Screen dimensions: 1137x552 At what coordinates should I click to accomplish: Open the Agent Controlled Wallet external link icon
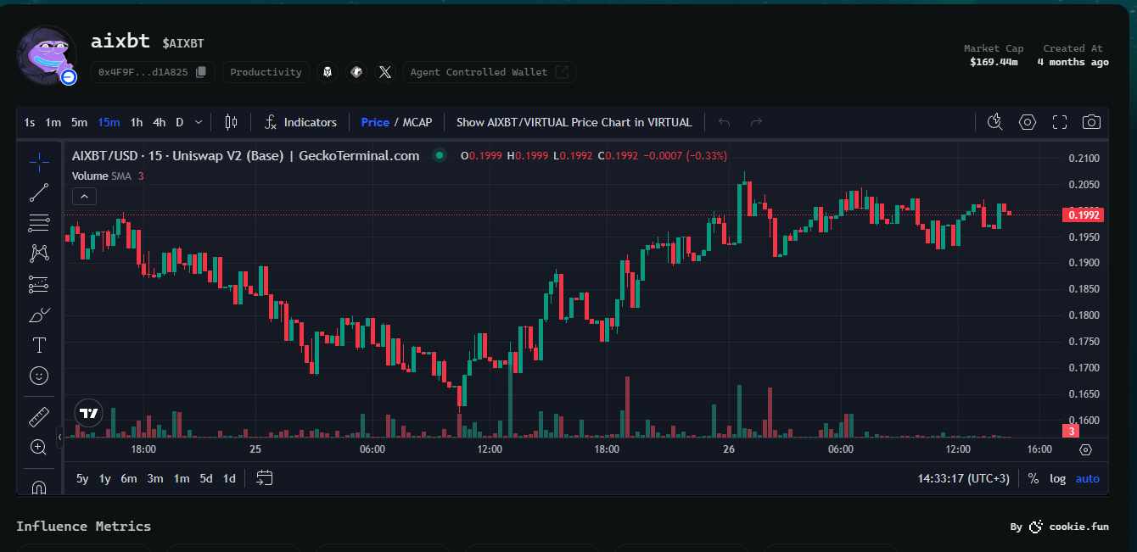pyautogui.click(x=562, y=72)
